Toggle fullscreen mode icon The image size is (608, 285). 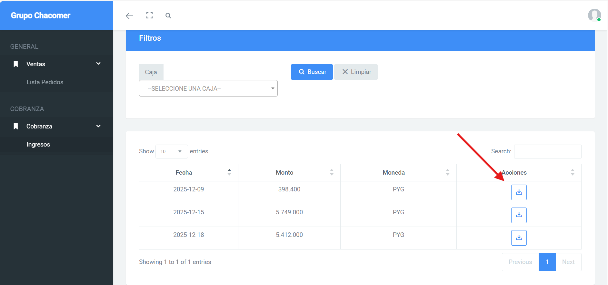coord(149,15)
